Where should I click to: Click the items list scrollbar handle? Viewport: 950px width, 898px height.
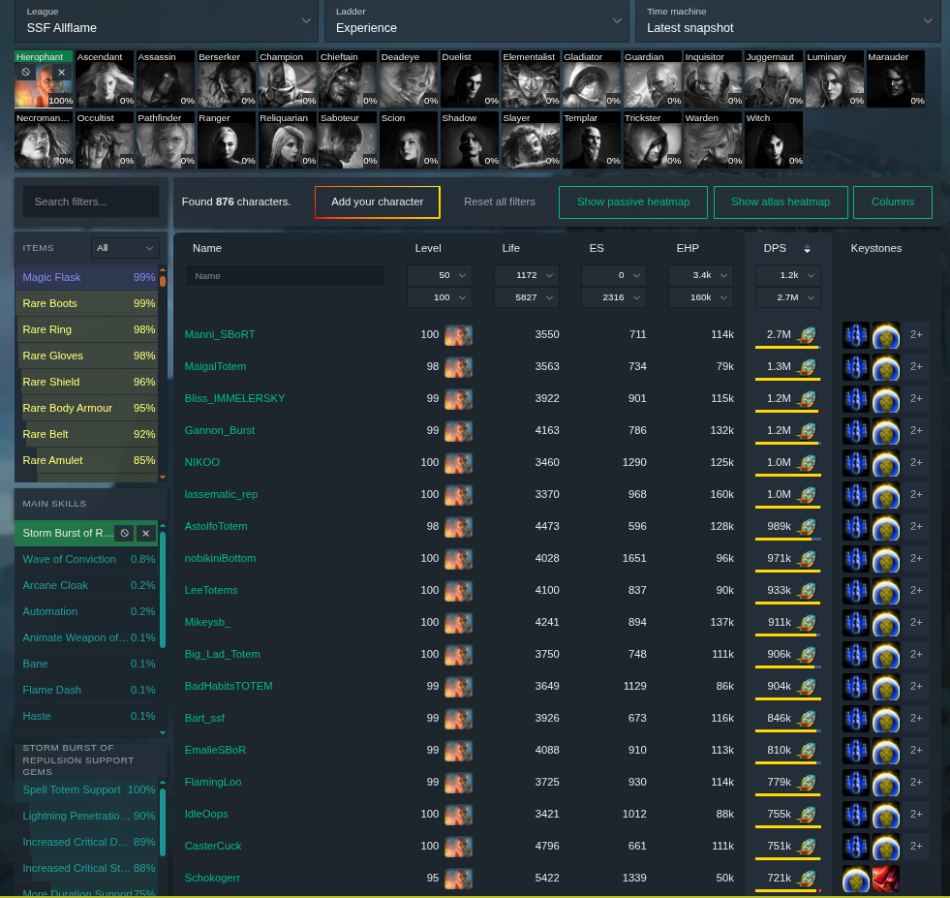(163, 281)
